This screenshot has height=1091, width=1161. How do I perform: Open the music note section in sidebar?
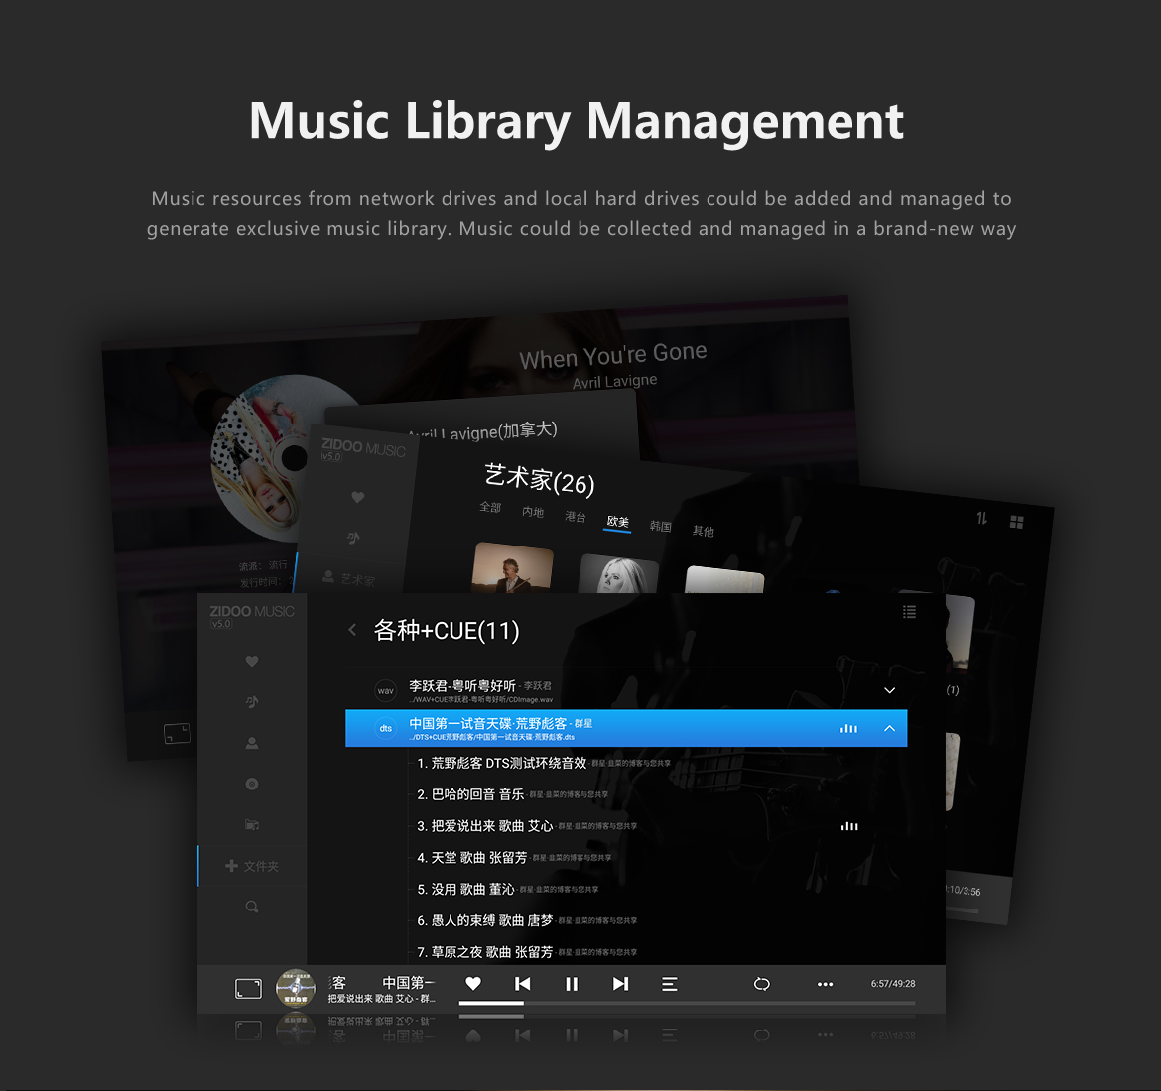[x=252, y=702]
